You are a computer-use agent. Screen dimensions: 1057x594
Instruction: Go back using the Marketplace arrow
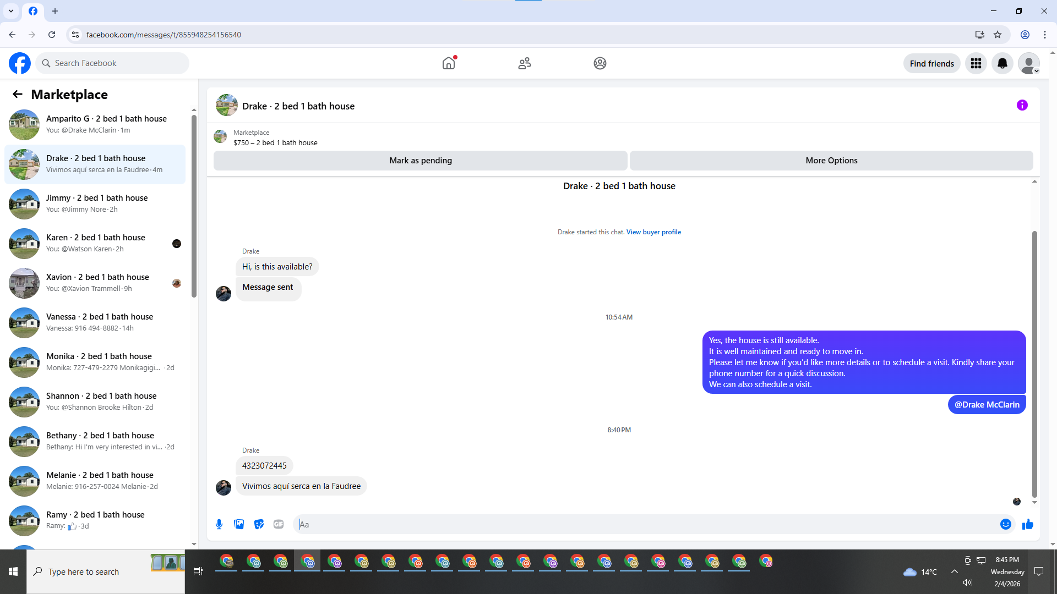[18, 94]
